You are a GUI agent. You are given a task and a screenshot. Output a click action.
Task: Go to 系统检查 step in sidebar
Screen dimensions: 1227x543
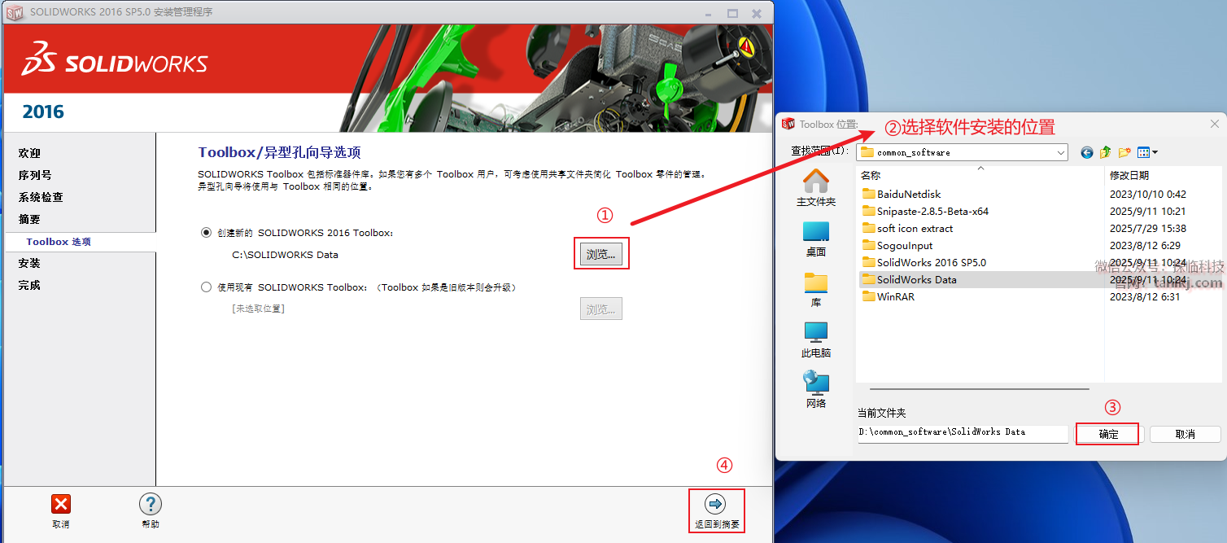(41, 197)
